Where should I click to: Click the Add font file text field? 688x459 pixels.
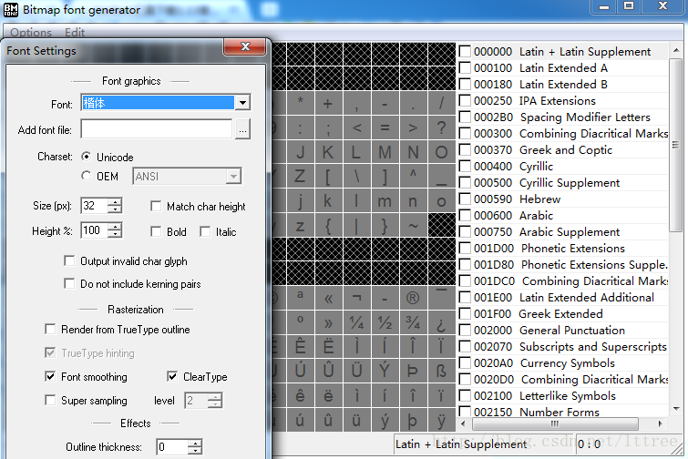[x=157, y=129]
